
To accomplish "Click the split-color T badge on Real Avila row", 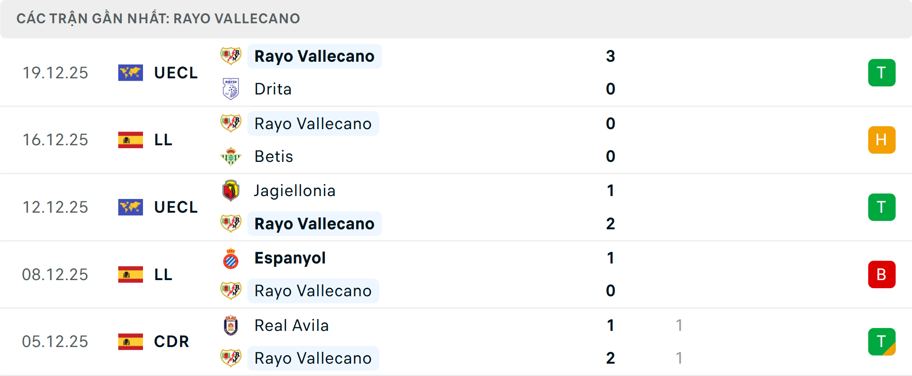I will point(882,342).
